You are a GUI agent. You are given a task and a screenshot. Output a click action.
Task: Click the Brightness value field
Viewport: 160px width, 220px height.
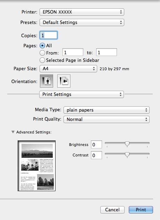click(96, 144)
